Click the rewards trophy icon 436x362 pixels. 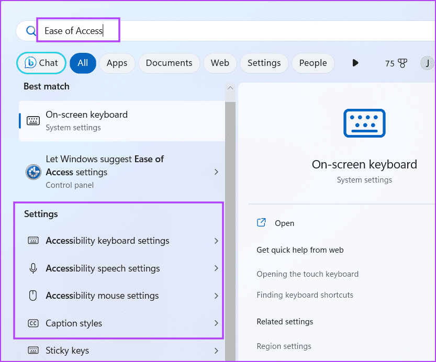[x=403, y=63]
